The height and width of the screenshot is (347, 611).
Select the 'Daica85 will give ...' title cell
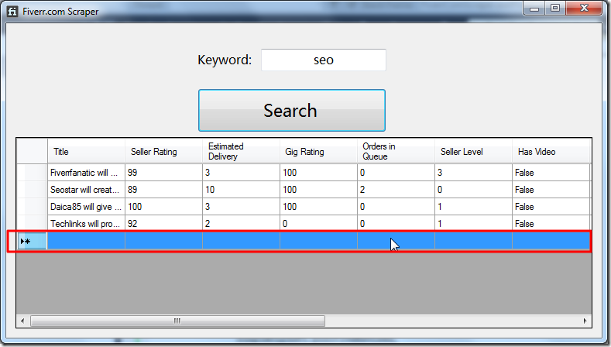tap(86, 207)
